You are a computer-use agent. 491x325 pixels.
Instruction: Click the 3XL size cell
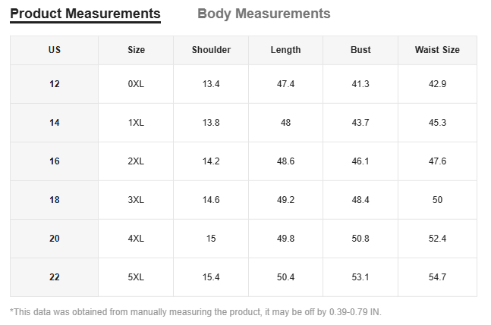click(x=136, y=200)
